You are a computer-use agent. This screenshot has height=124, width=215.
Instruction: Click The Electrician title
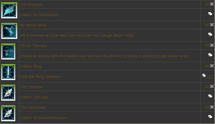(33, 107)
